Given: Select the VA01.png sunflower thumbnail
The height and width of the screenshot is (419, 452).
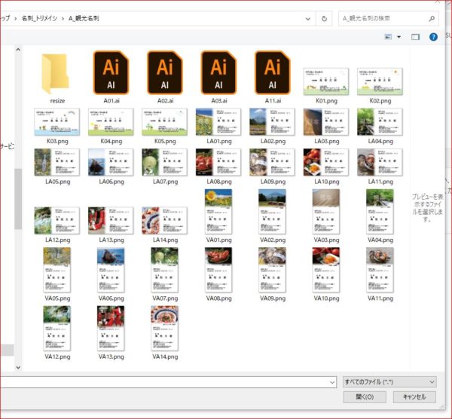Looking at the screenshot, I should [219, 210].
